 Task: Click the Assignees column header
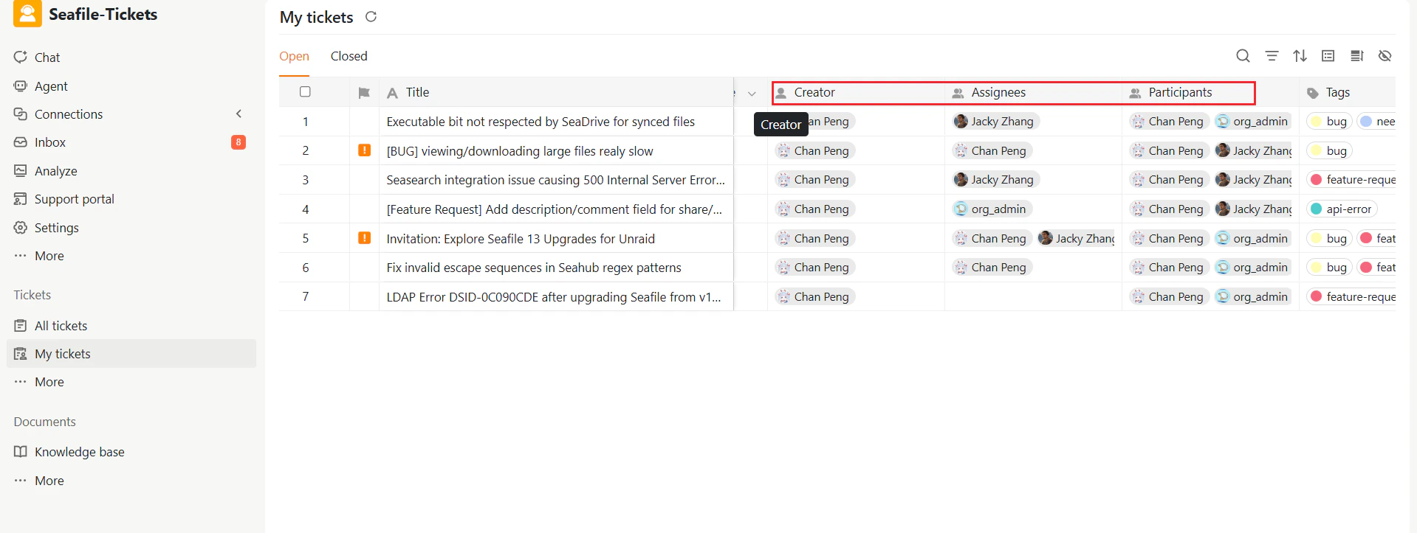click(x=1033, y=92)
